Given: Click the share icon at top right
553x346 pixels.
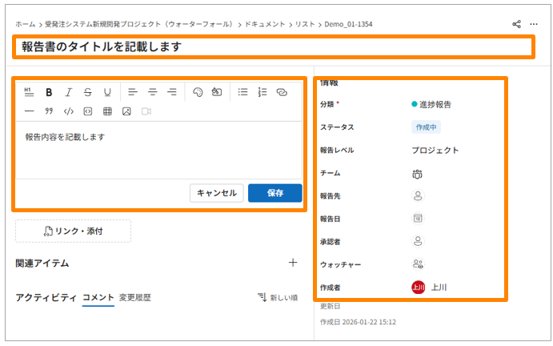Looking at the screenshot, I should [x=516, y=24].
